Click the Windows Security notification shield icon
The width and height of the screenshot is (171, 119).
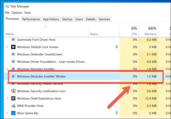click(x=13, y=91)
